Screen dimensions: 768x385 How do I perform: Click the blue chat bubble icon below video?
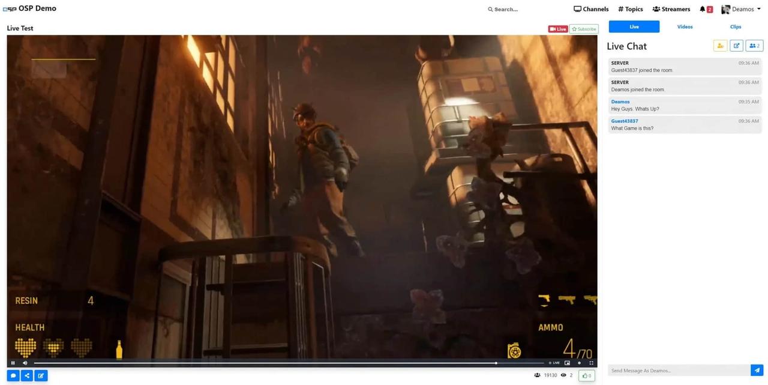click(x=13, y=376)
